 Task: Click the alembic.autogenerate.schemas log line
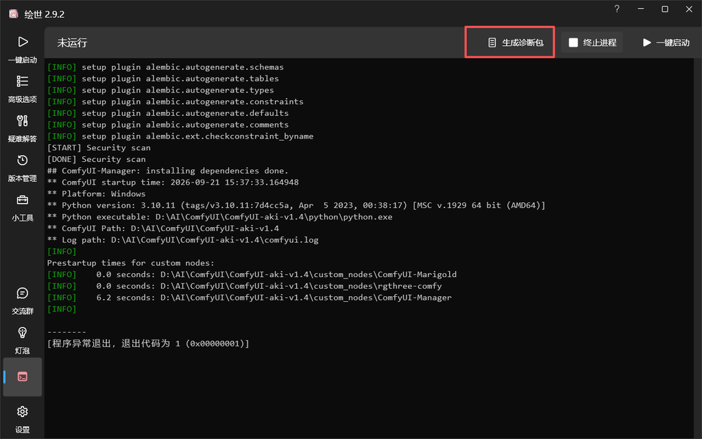166,67
